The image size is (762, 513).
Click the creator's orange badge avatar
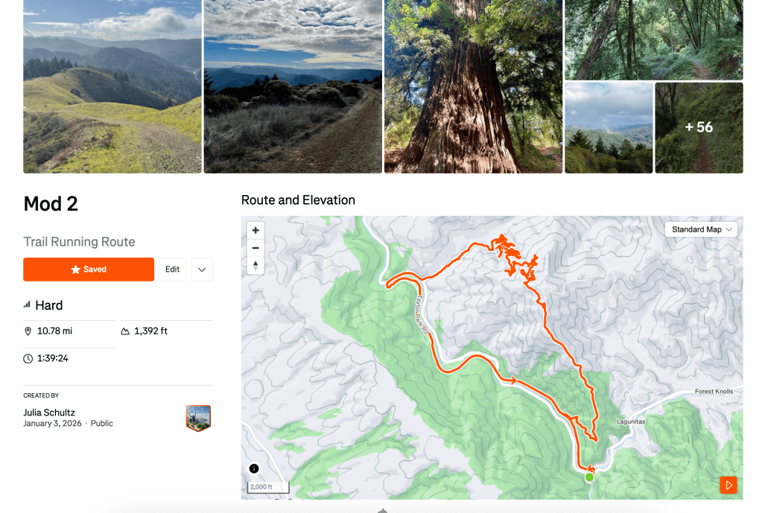(198, 418)
